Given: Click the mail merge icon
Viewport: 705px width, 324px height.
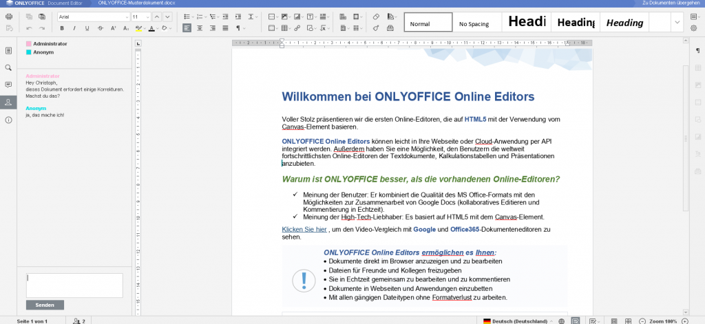Looking at the screenshot, I should coord(390,28).
